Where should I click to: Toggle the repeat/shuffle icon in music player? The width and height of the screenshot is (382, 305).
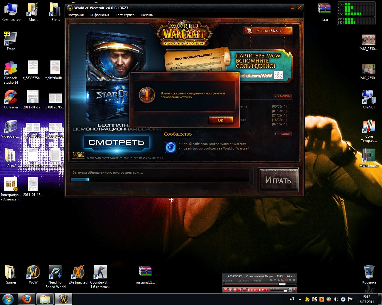point(275,280)
